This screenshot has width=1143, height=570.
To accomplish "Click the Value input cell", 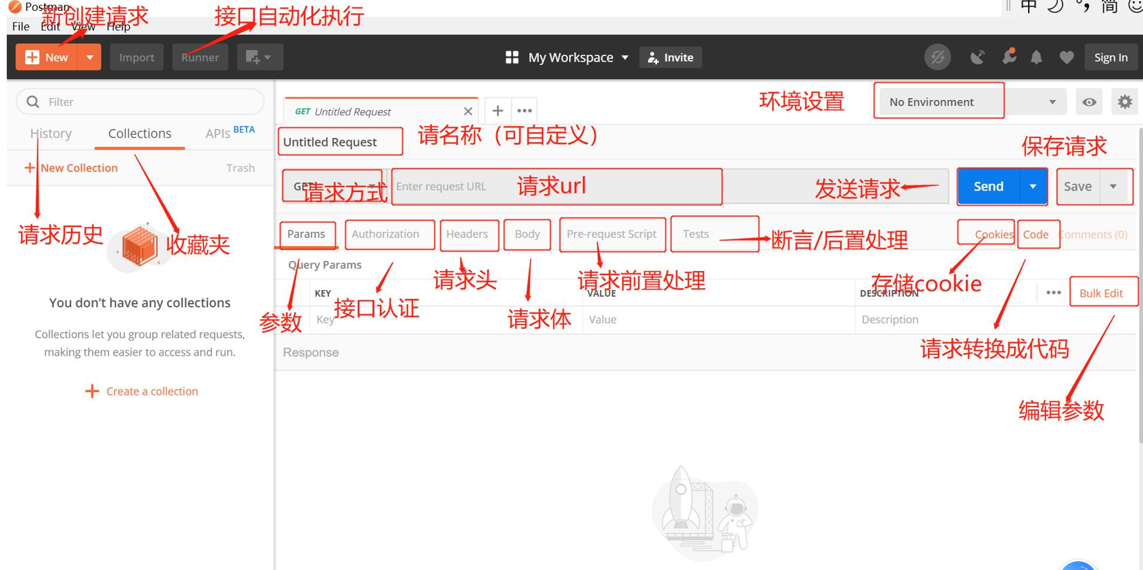I will (719, 319).
